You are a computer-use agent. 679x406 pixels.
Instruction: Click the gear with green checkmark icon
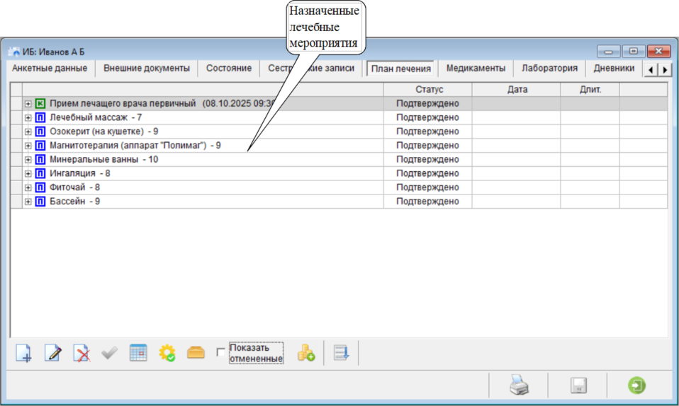point(167,353)
